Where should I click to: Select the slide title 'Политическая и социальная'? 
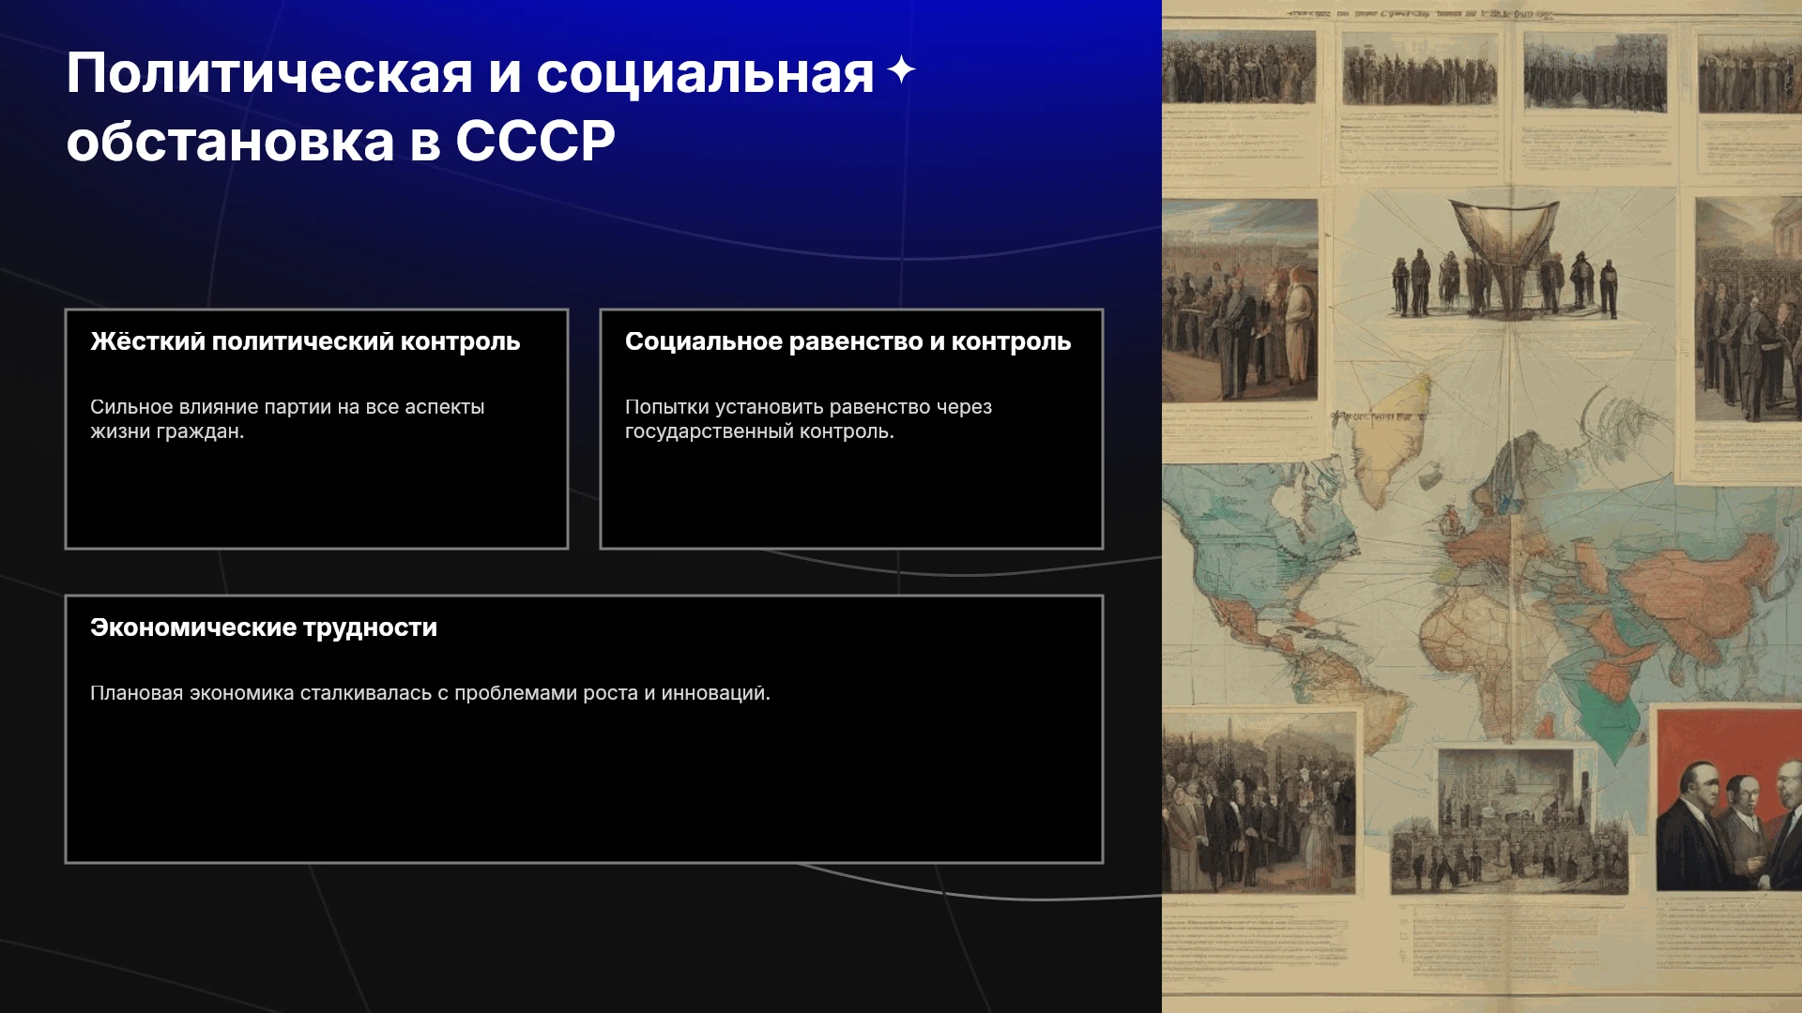tap(470, 73)
